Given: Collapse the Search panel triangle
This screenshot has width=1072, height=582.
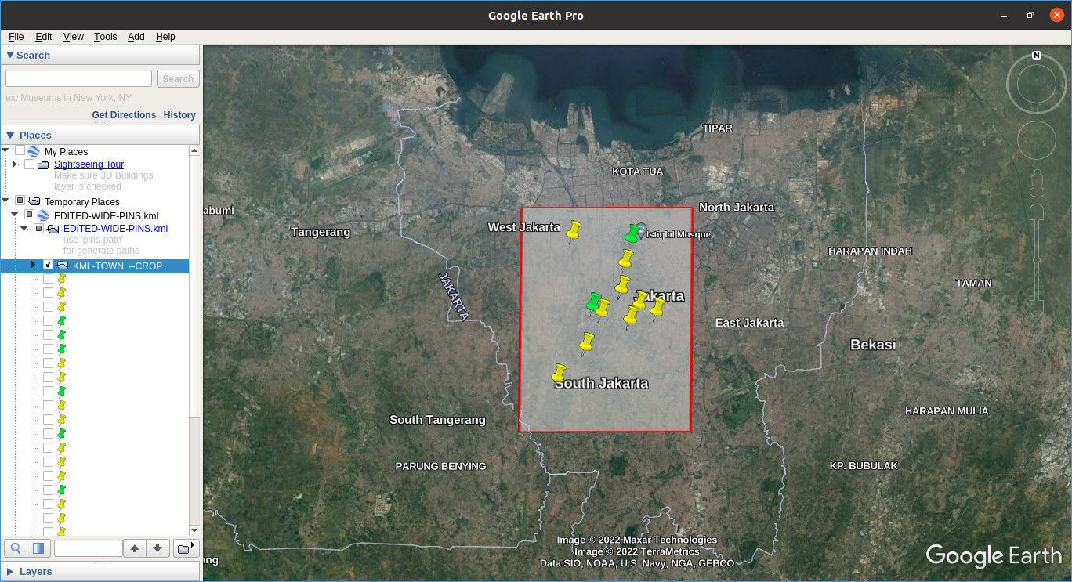Looking at the screenshot, I should click(x=10, y=56).
